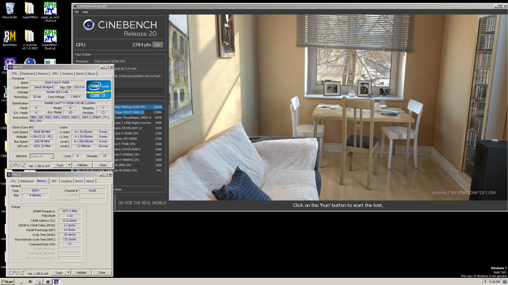Screen dimensions: 508x285
Task: Switch to the Snipping Tool taskbar button
Action: pyautogui.click(x=39, y=282)
